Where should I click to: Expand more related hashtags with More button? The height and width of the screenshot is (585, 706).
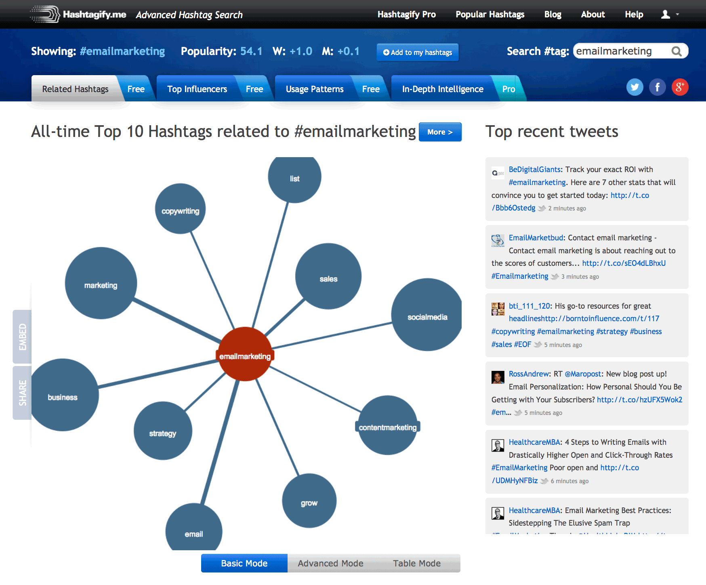pyautogui.click(x=440, y=132)
